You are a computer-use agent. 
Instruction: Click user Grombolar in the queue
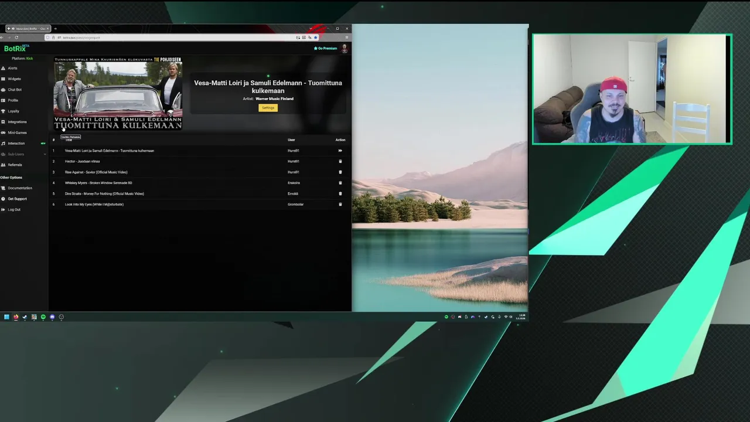(x=295, y=204)
